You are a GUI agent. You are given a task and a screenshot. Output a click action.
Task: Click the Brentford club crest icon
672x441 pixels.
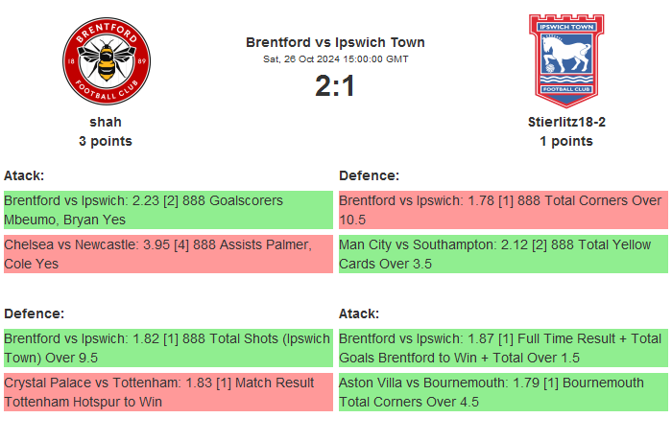pyautogui.click(x=106, y=61)
